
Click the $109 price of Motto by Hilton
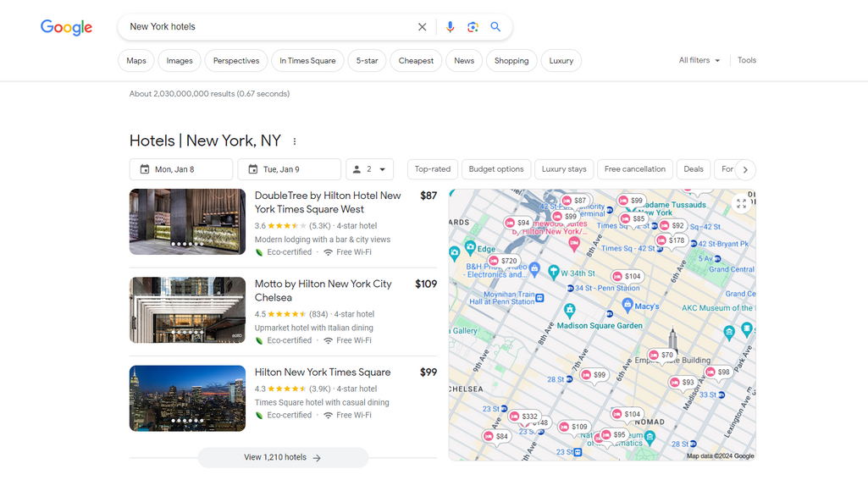[x=426, y=284]
